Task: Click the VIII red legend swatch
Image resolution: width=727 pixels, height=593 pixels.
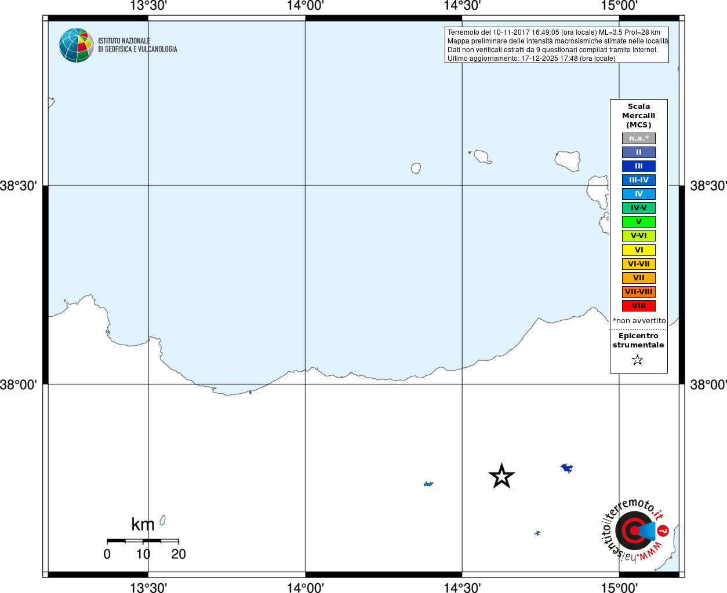Action: tap(639, 306)
